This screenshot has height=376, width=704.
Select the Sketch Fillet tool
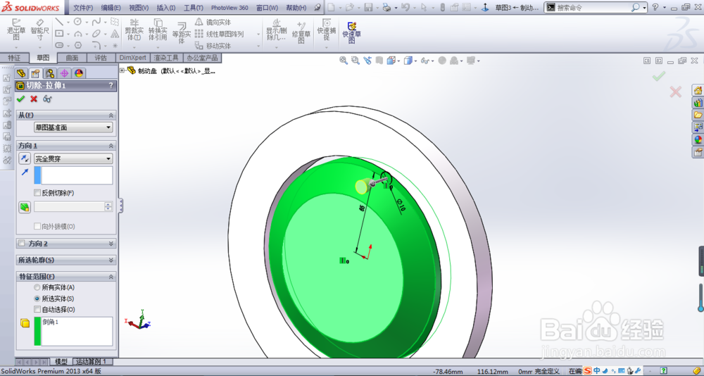tap(96, 45)
